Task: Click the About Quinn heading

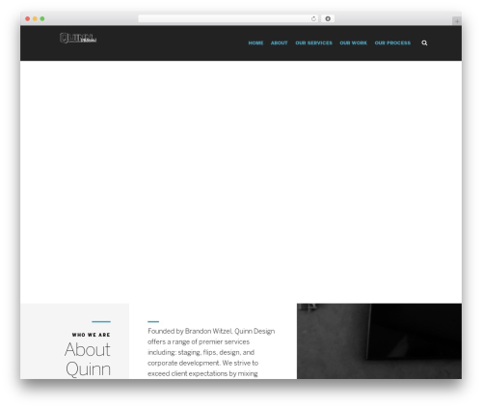Action: point(88,359)
